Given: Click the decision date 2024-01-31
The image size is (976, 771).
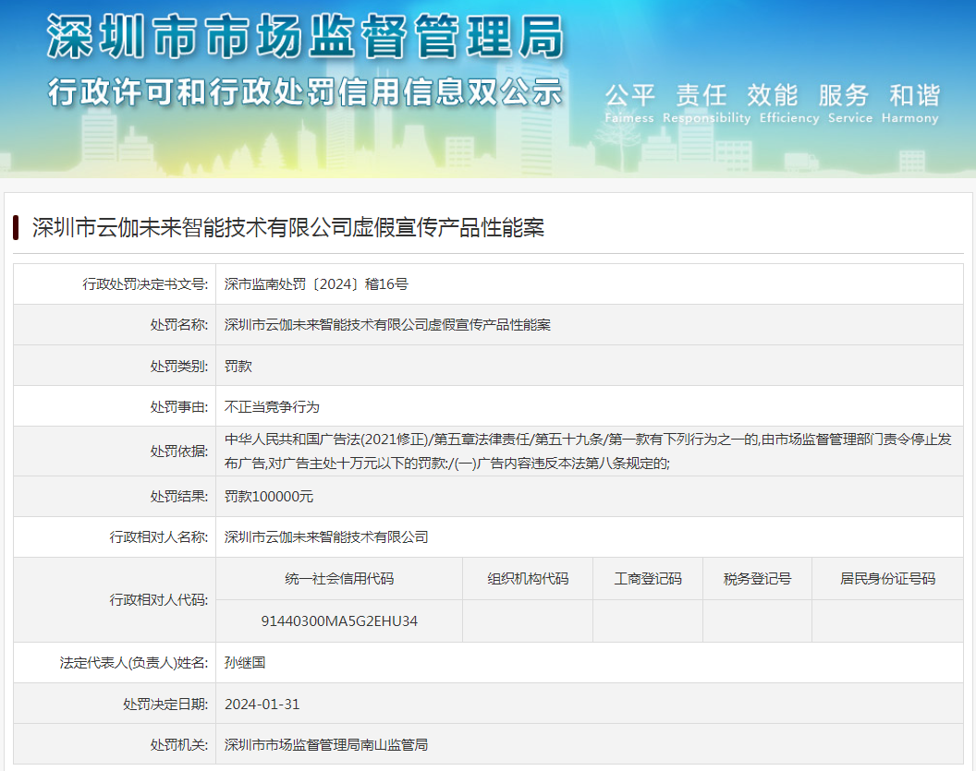Looking at the screenshot, I should [x=262, y=705].
